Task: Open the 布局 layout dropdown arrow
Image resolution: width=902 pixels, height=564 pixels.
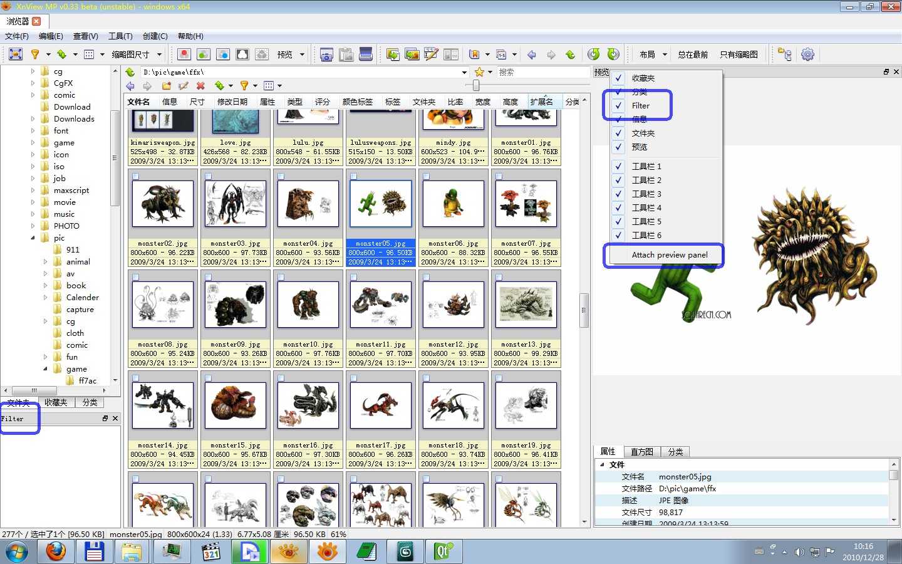Action: coord(665,55)
